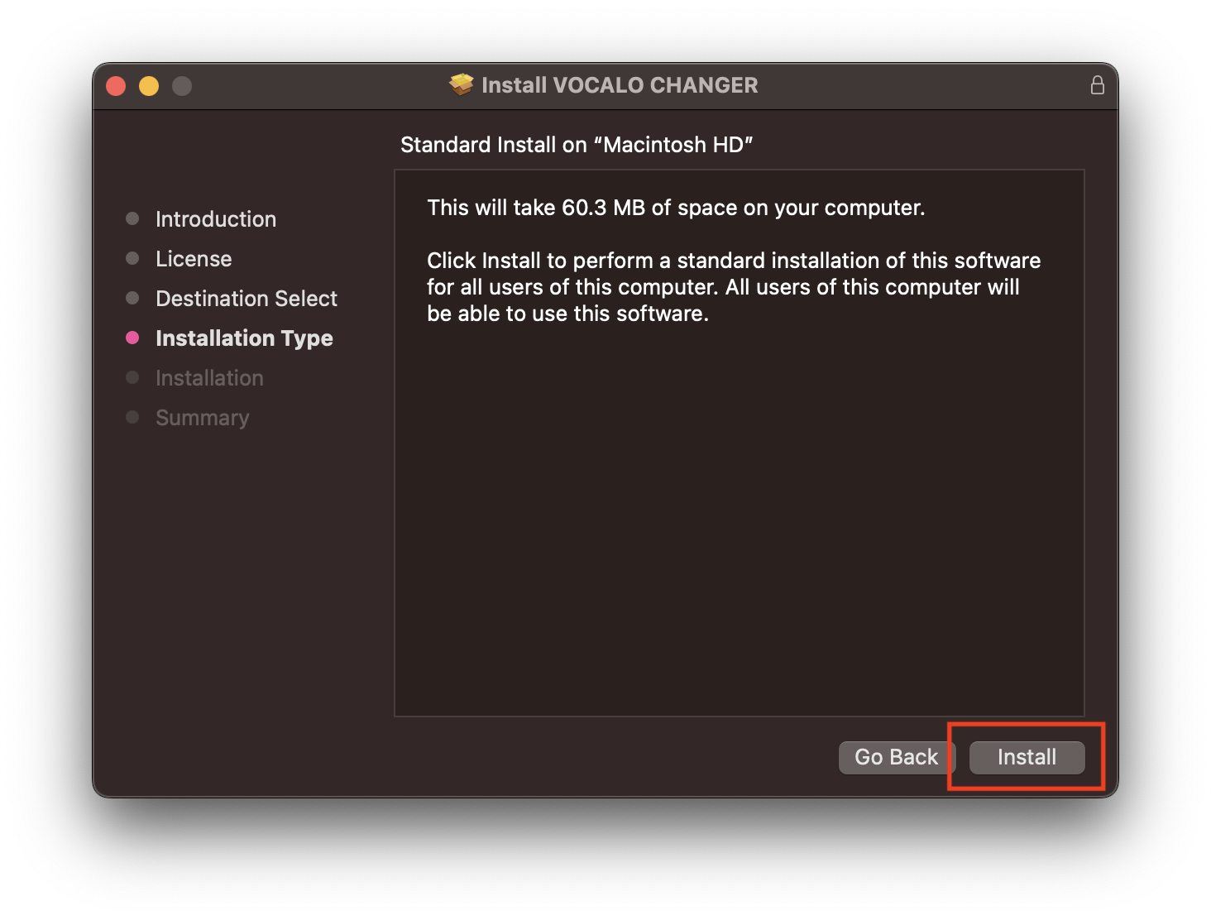Click the dot beside the Installation step
Image resolution: width=1211 pixels, height=920 pixels.
pyautogui.click(x=132, y=377)
